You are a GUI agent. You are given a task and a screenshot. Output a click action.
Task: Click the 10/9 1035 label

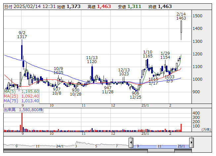(59, 70)
